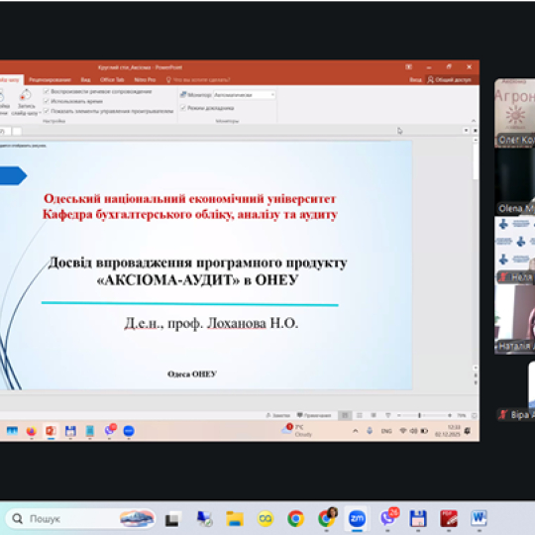Open the Вид ribbon tab
The height and width of the screenshot is (535, 535).
pyautogui.click(x=85, y=80)
